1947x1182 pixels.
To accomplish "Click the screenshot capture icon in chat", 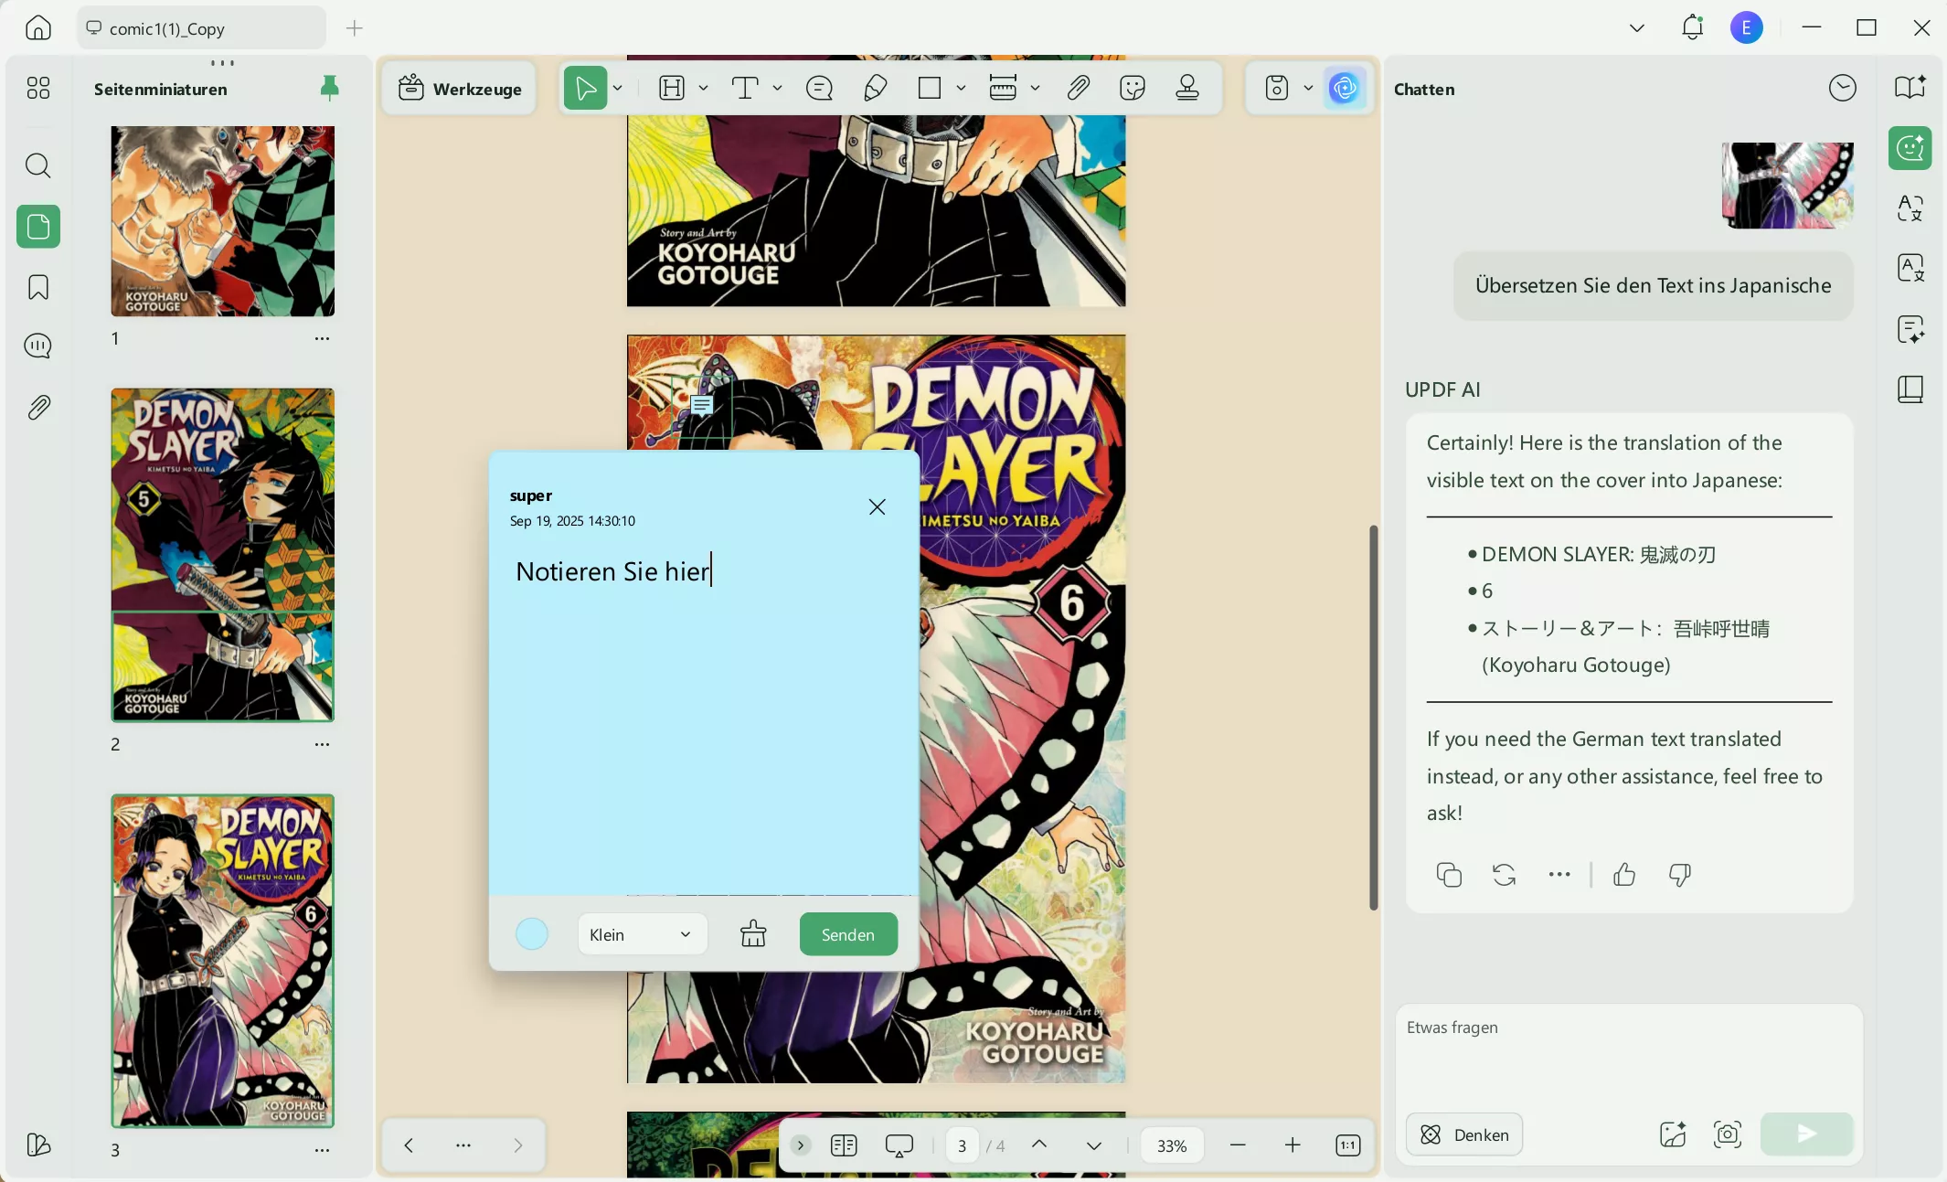I will (1728, 1134).
